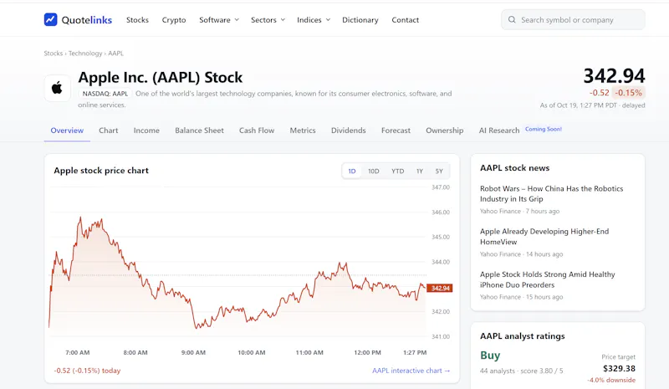The width and height of the screenshot is (669, 389).
Task: Go to Stocks breadcrumb
Action: pos(53,54)
